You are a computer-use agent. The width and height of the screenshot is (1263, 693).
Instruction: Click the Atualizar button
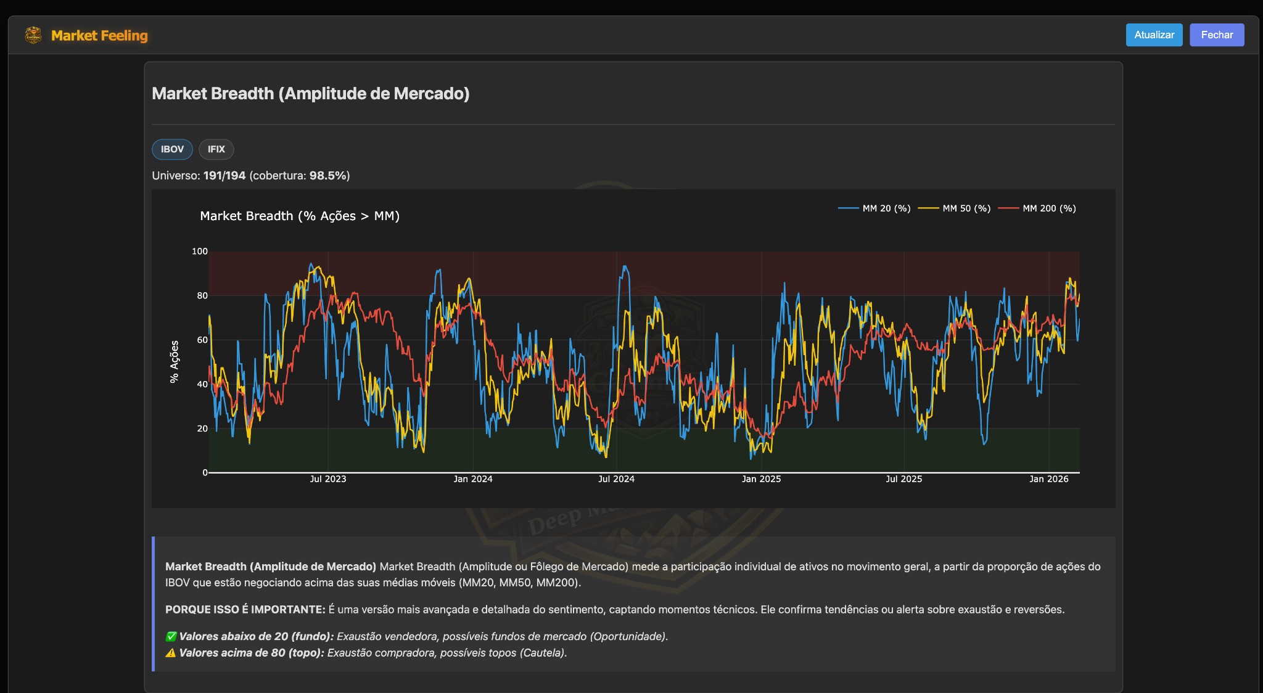pos(1154,35)
